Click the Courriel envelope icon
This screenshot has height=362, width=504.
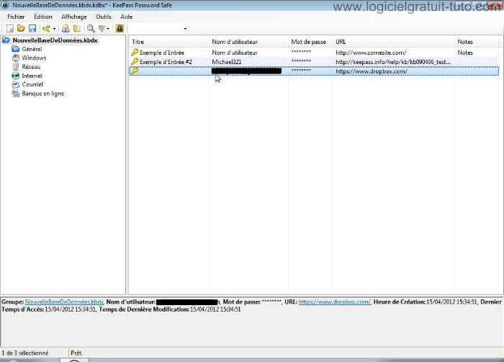coord(15,85)
